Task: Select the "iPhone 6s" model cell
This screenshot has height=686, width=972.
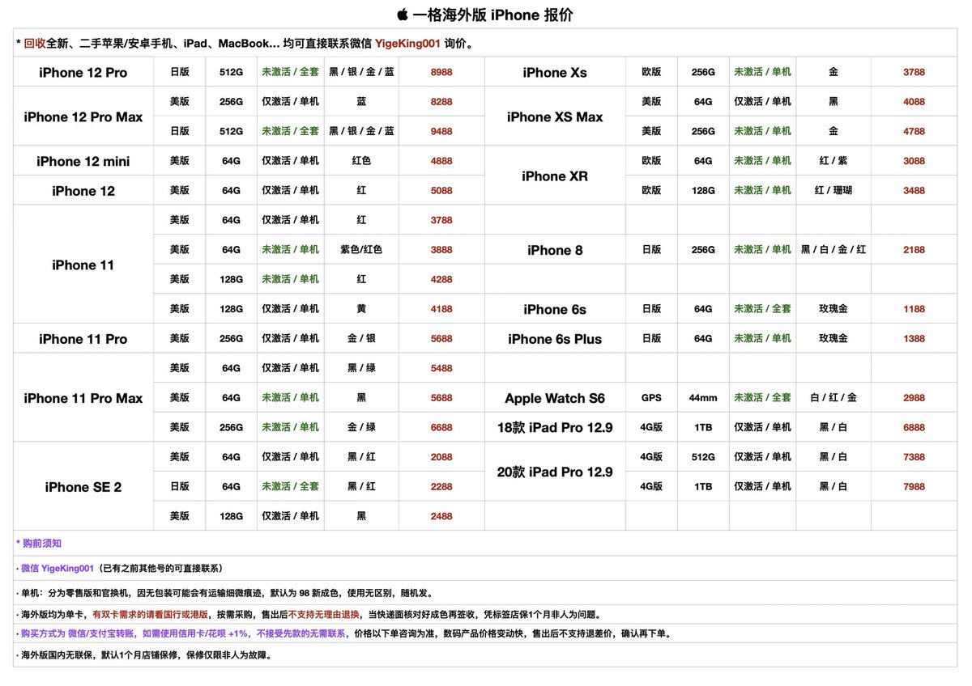Action: point(555,309)
